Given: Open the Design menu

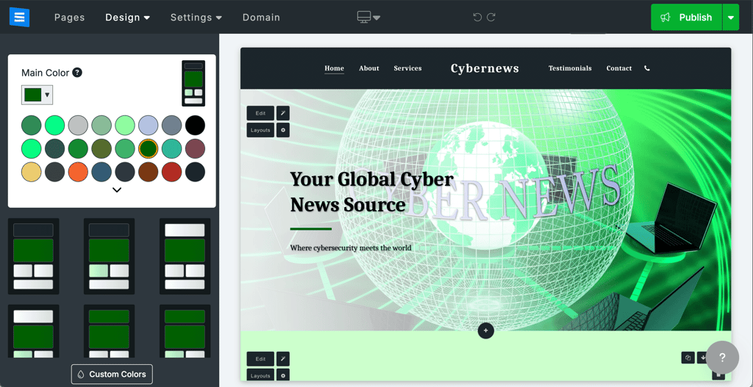Looking at the screenshot, I should pyautogui.click(x=127, y=18).
